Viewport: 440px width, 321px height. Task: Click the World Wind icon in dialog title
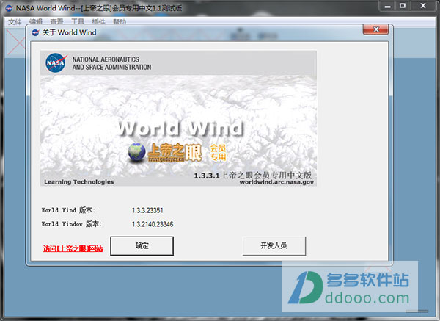click(x=35, y=32)
